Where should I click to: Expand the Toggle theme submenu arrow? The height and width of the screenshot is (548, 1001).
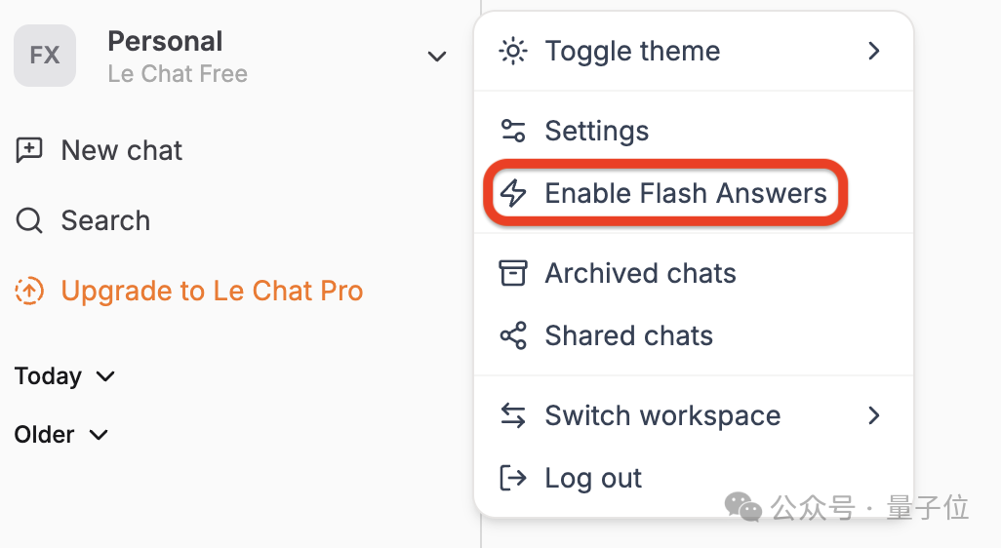click(874, 51)
